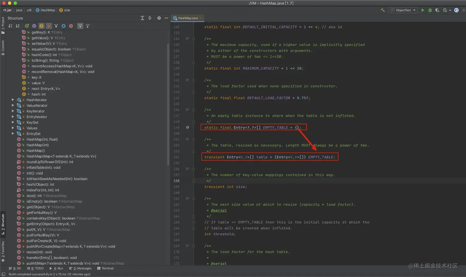Click the stop button in the toolbar
The width and height of the screenshot is (466, 277).
coord(464,10)
